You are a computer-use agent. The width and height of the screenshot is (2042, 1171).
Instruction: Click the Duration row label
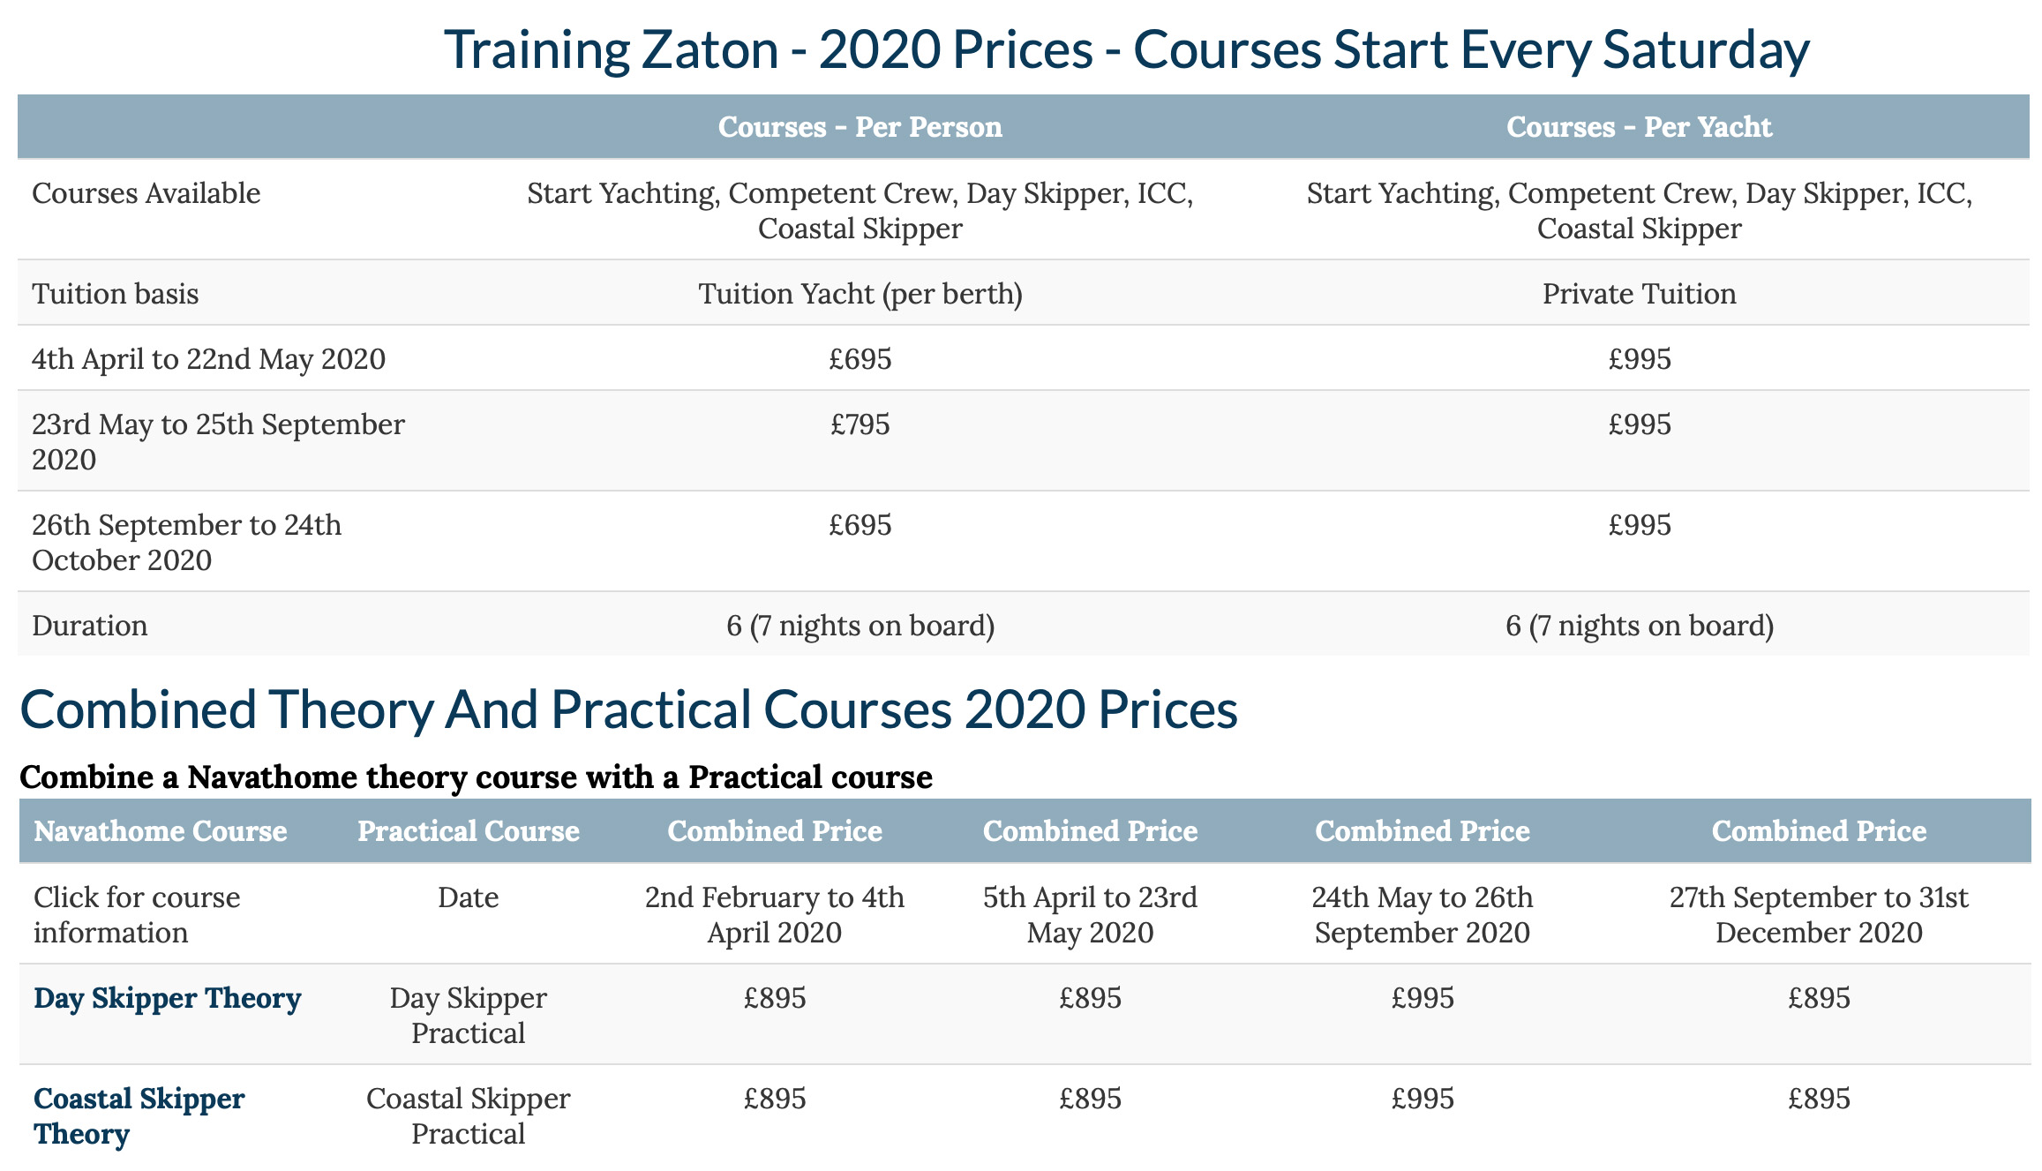(x=90, y=626)
